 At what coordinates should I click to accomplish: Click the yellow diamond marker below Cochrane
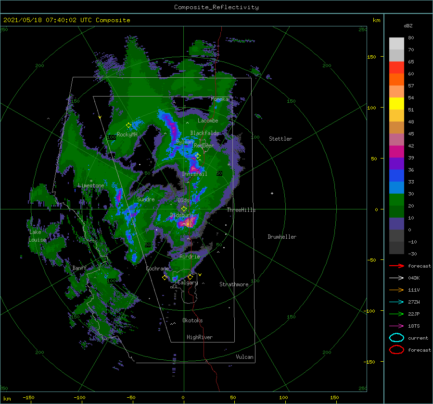(x=165, y=278)
